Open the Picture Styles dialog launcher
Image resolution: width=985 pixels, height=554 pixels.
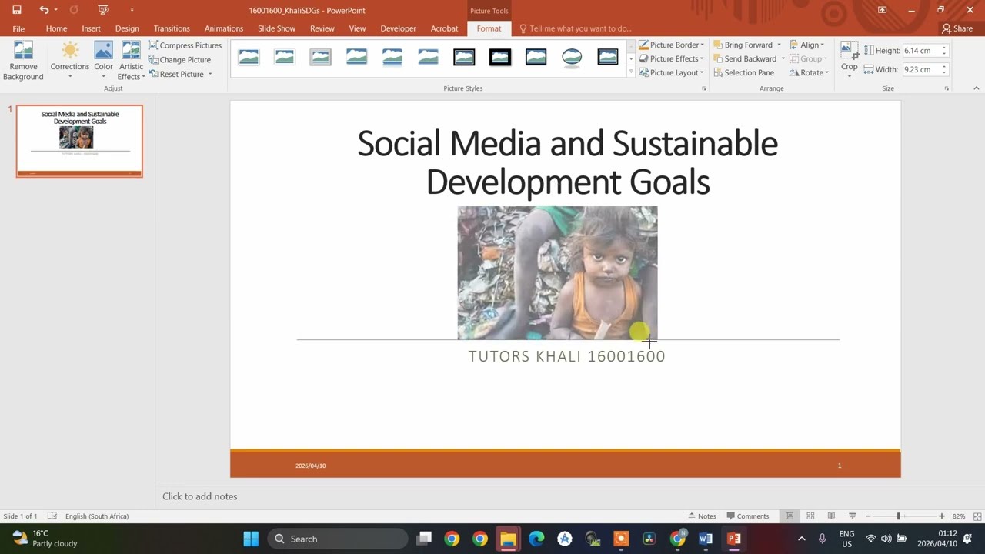[x=703, y=89]
